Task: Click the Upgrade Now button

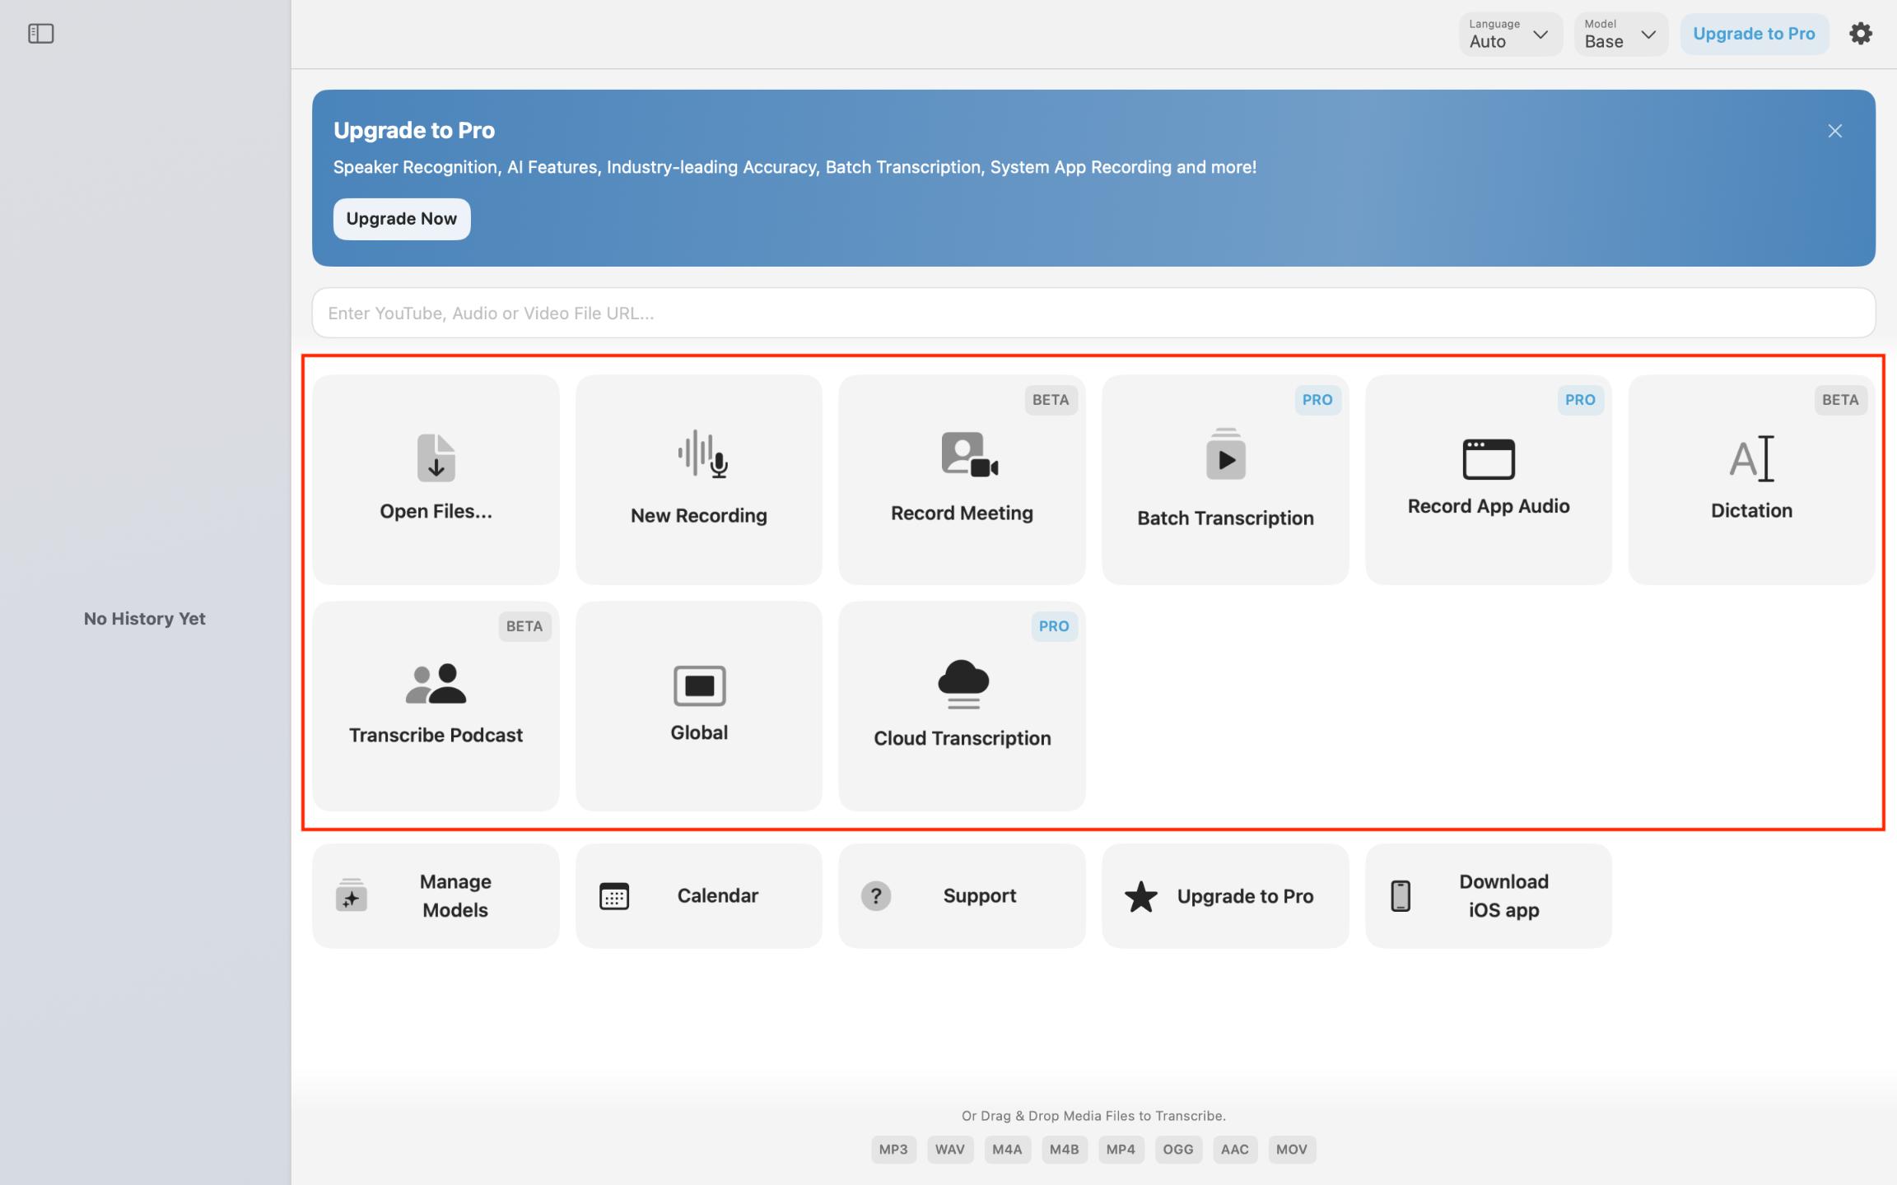Action: pyautogui.click(x=402, y=219)
